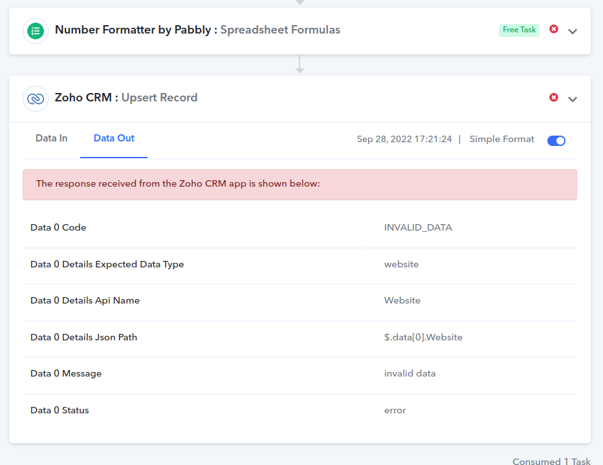This screenshot has width=603, height=465.
Task: Click the 'error' status value
Action: (x=395, y=411)
